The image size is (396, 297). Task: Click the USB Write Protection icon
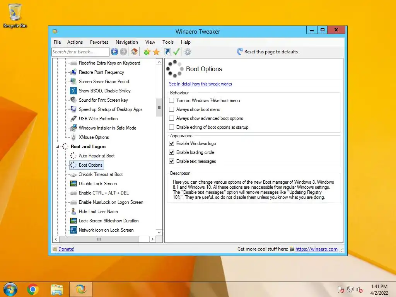click(73, 119)
